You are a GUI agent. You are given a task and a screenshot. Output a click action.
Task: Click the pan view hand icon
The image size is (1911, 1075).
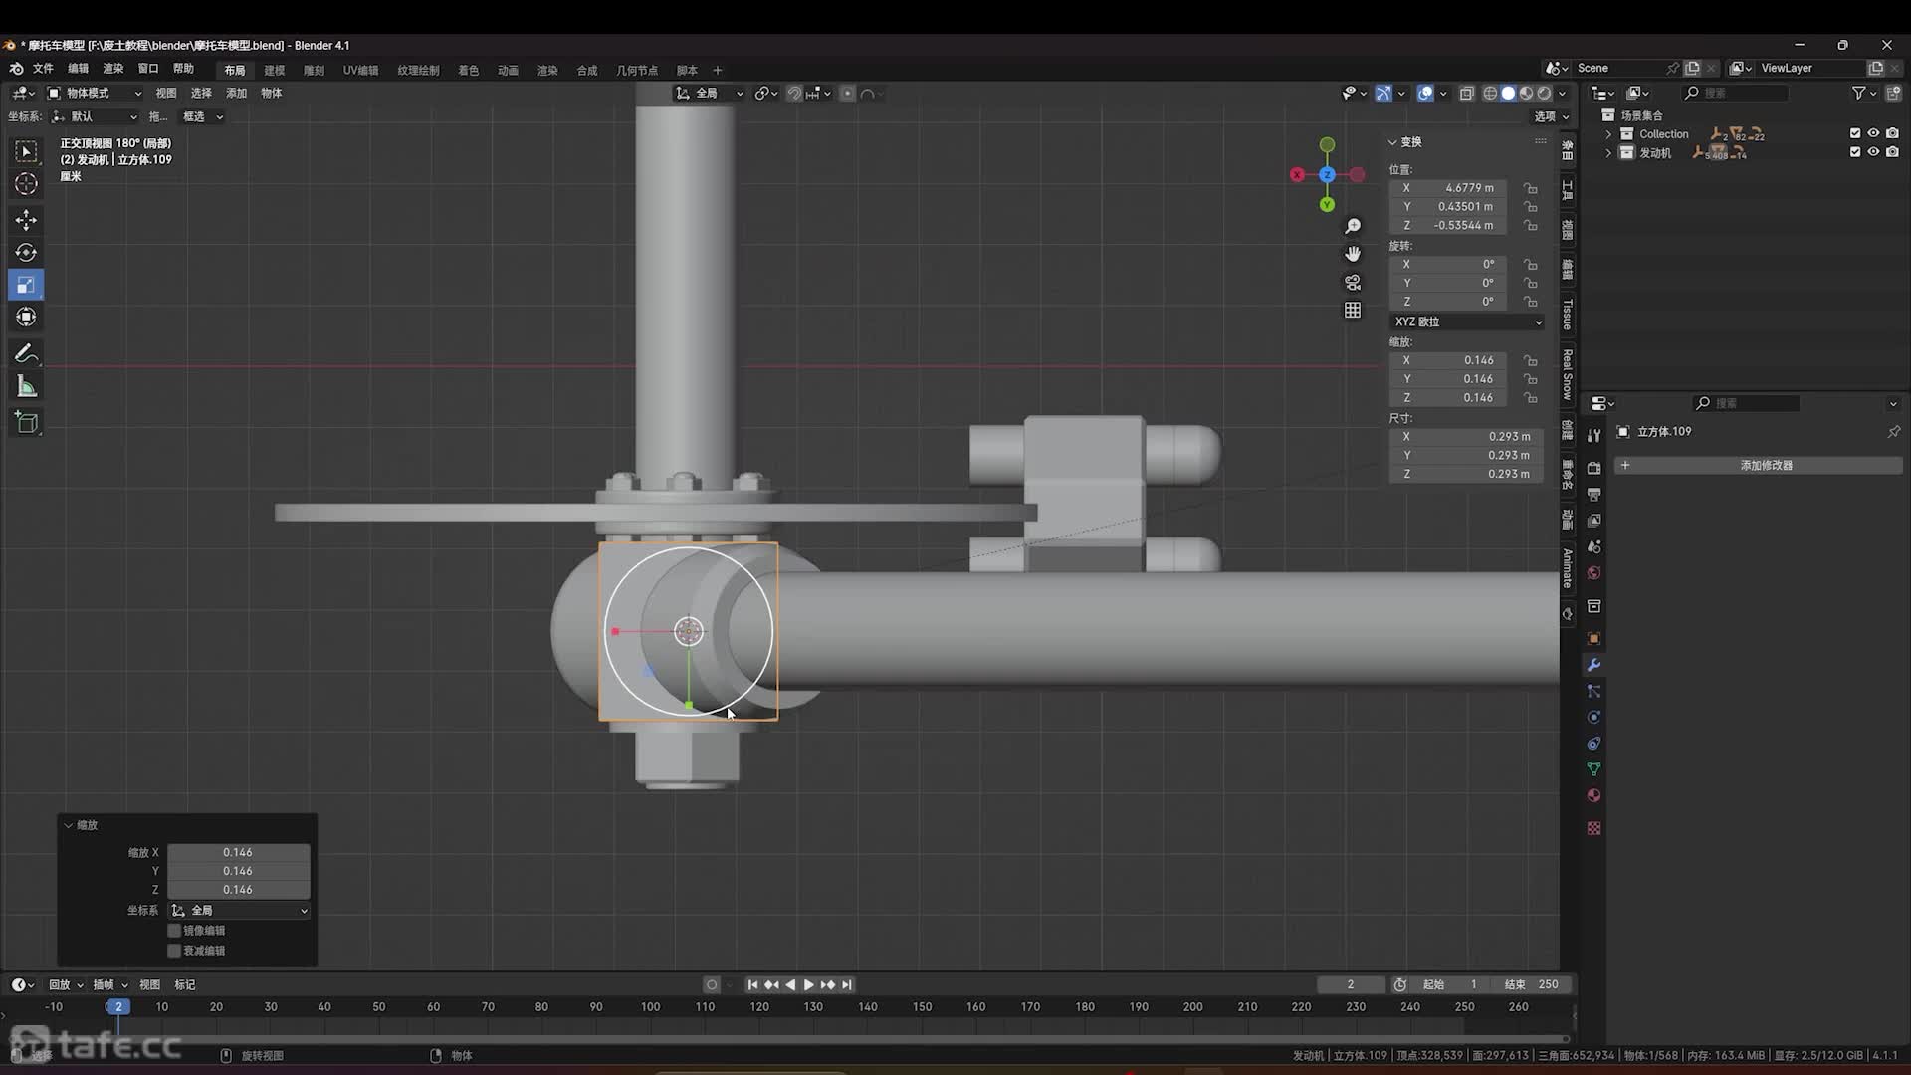[x=1353, y=255]
